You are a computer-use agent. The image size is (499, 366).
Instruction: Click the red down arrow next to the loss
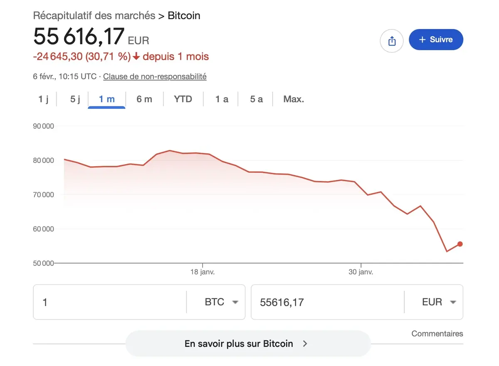pos(136,56)
